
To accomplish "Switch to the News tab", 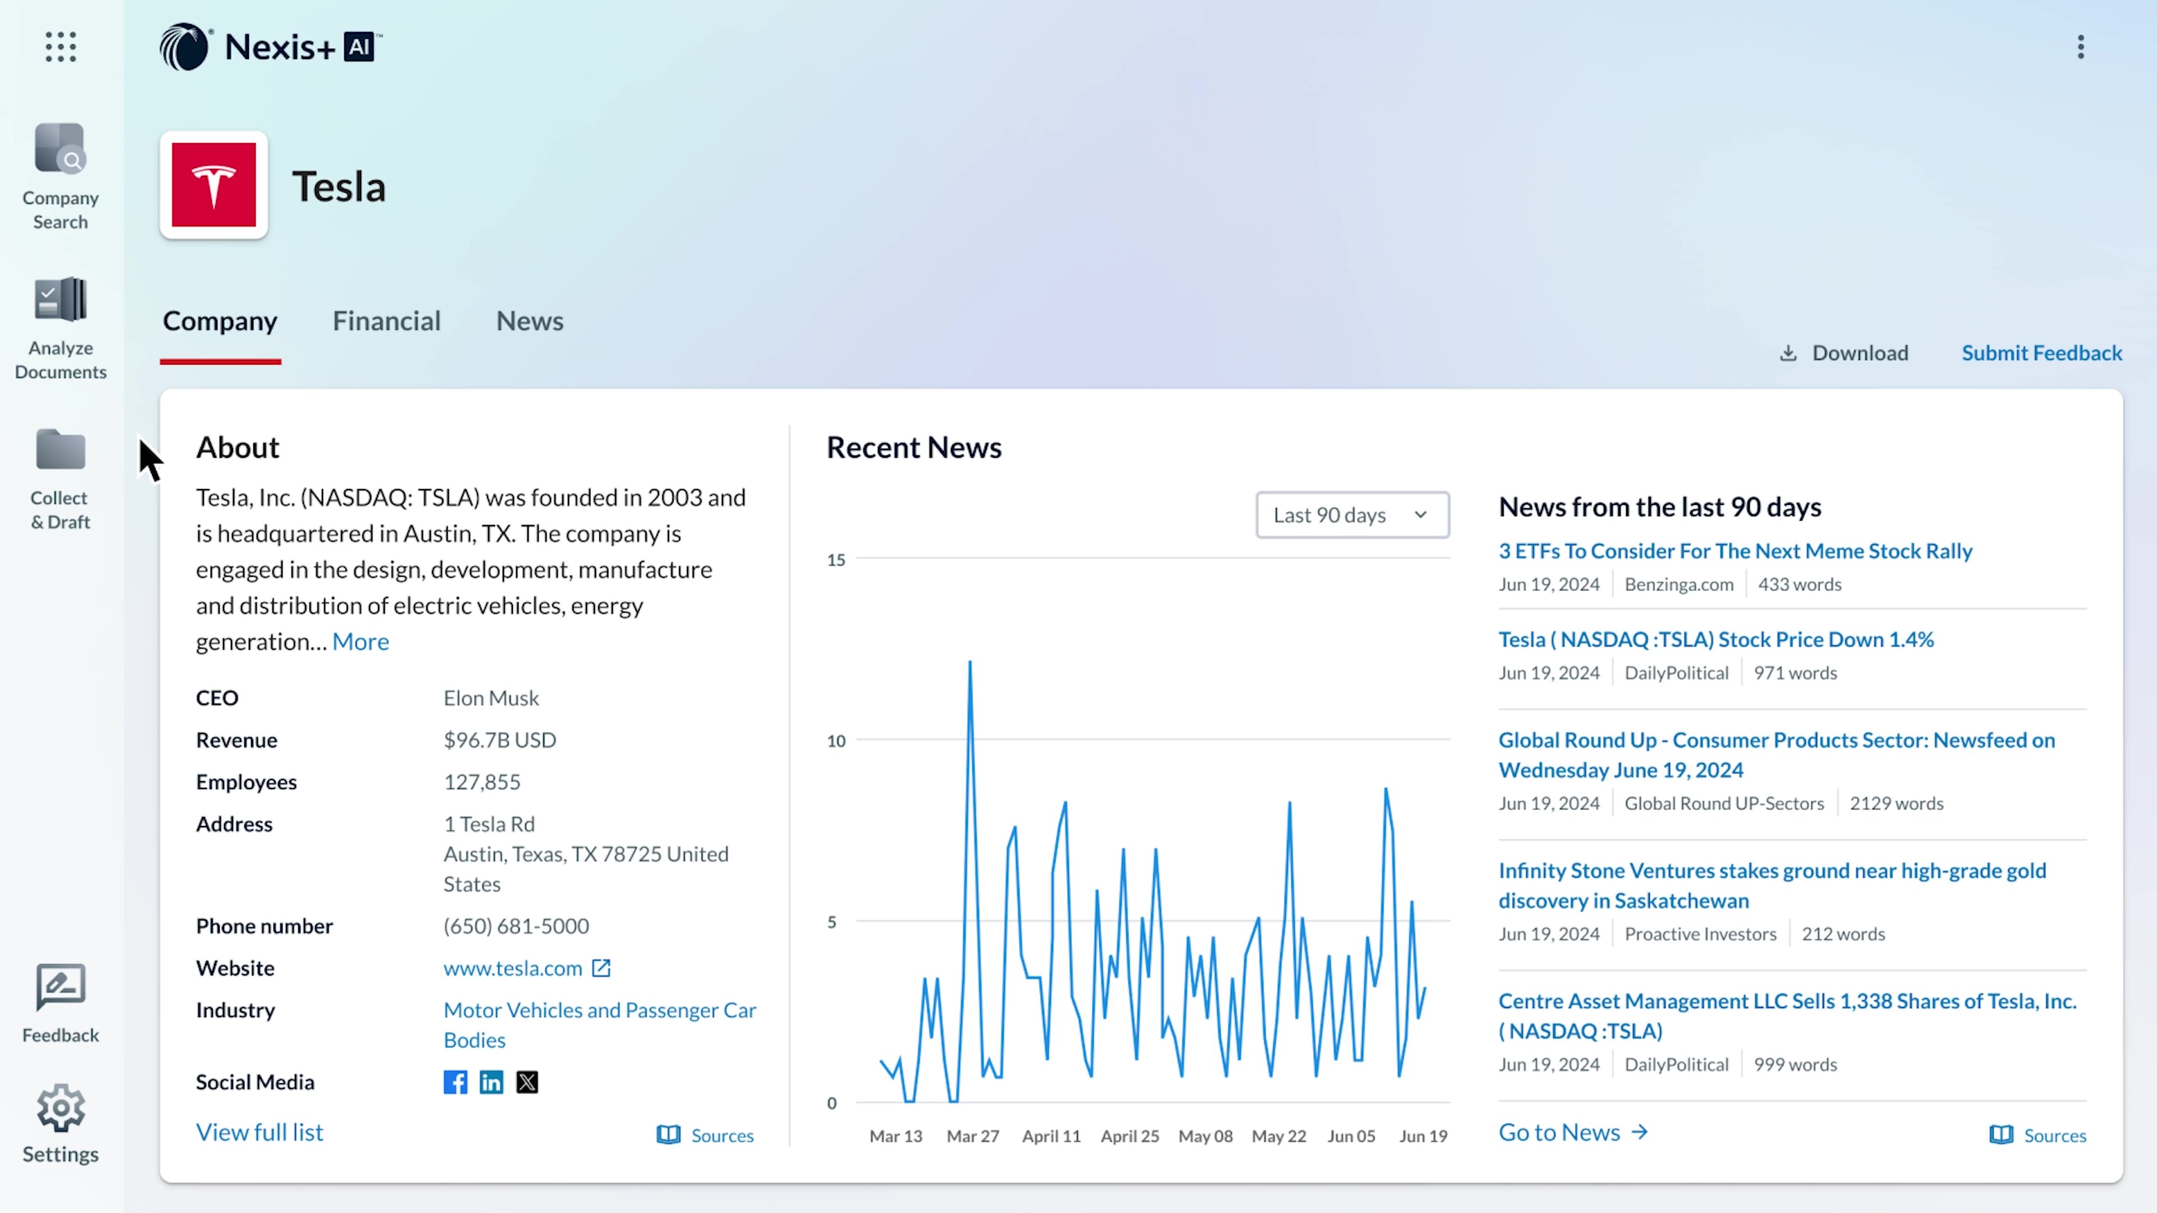I will 529,321.
